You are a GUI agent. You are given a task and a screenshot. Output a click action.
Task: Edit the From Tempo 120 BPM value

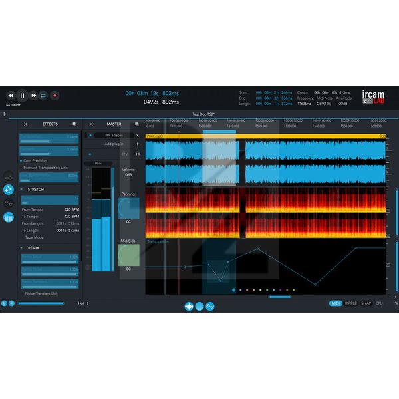click(x=72, y=209)
